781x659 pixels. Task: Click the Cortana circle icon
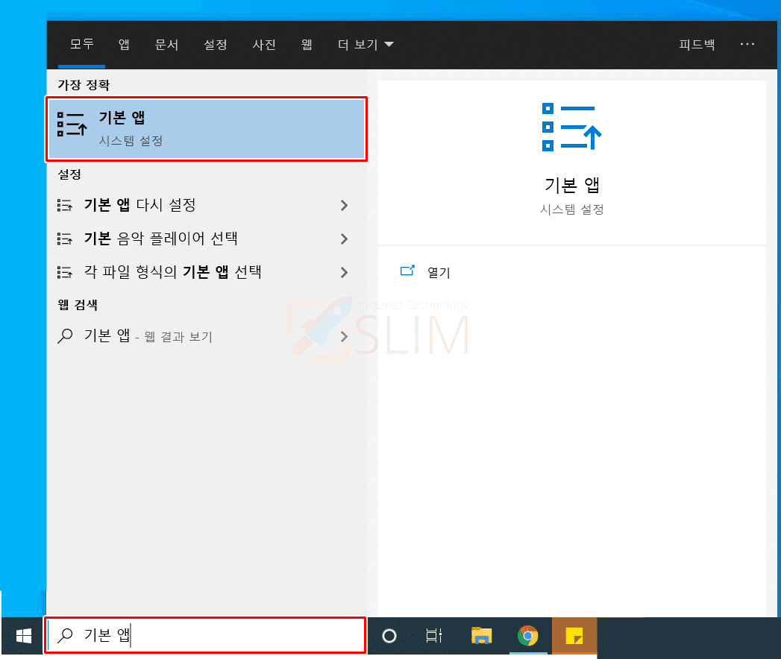(x=389, y=636)
